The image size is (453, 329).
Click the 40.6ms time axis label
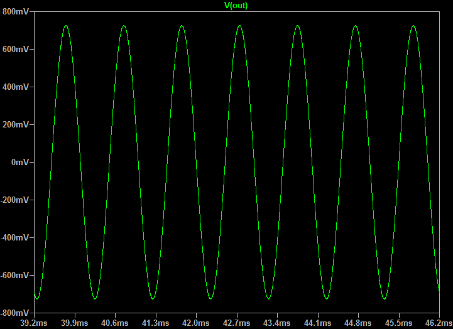(x=115, y=323)
